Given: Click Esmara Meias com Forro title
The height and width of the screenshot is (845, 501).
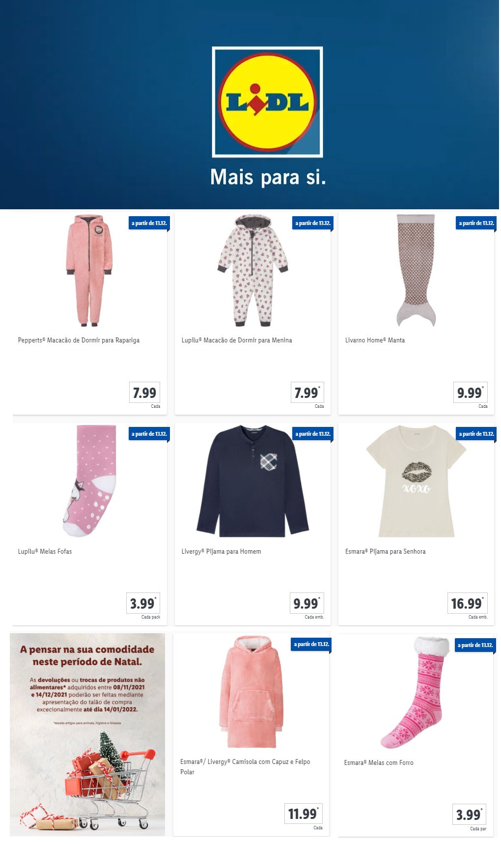Looking at the screenshot, I should pyautogui.click(x=379, y=762).
